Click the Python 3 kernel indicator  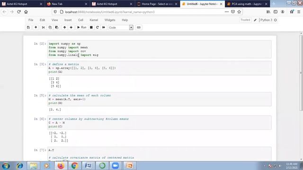[x=266, y=20]
